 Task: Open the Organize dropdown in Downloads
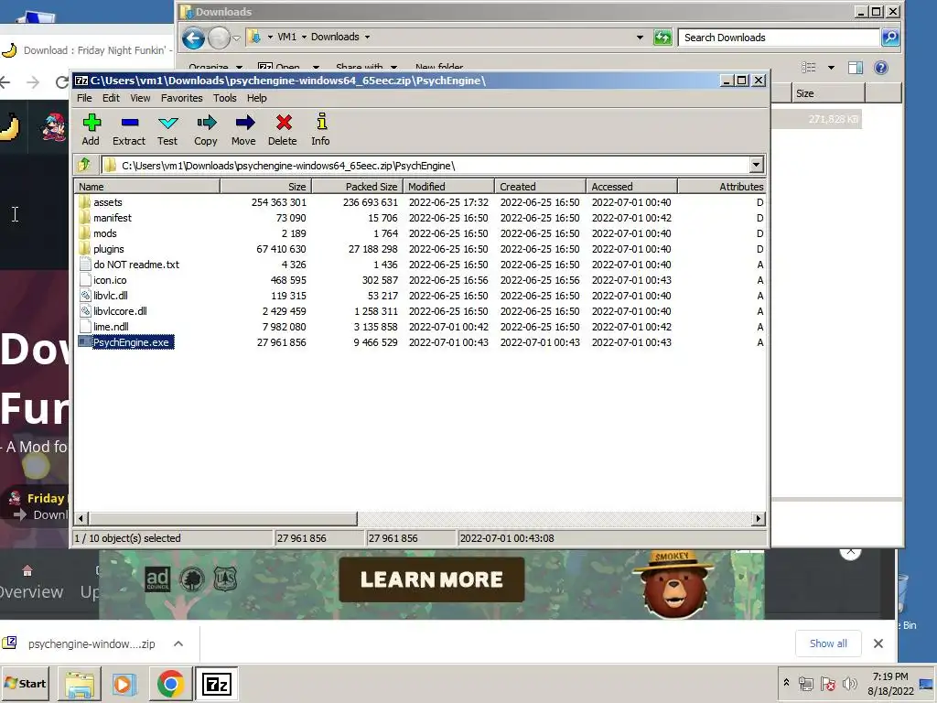pyautogui.click(x=215, y=67)
